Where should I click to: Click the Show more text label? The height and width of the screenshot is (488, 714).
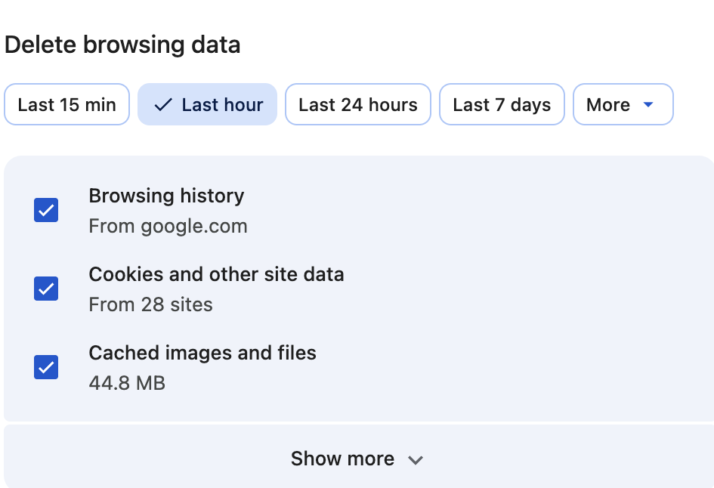point(342,459)
